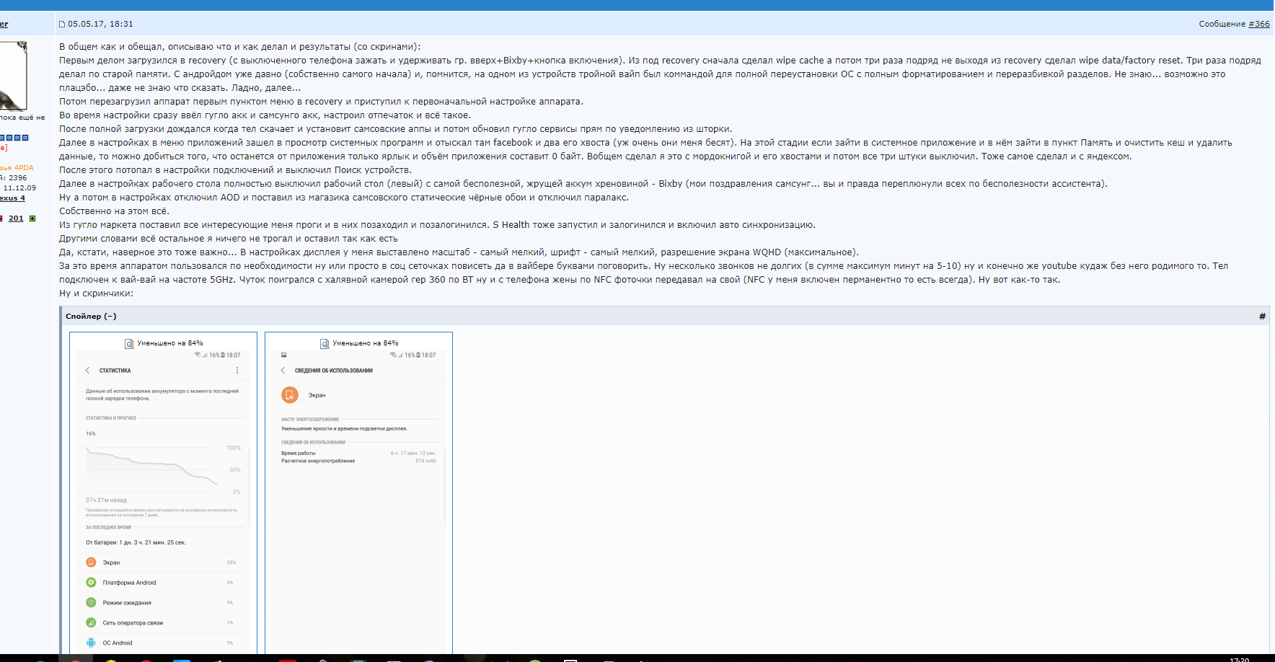Image resolution: width=1275 pixels, height=662 pixels.
Task: Click the power icon for Режим ожидания
Action: 91,603
